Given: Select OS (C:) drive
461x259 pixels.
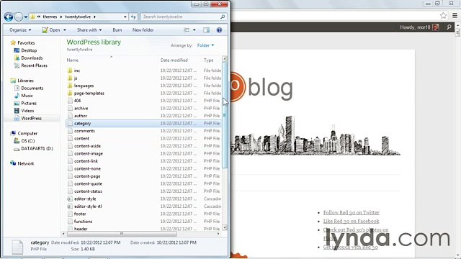Looking at the screenshot, I should point(27,141).
